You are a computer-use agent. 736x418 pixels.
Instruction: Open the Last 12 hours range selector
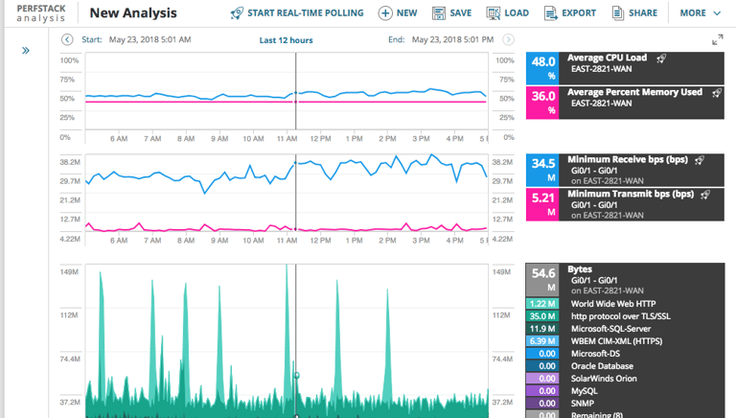tap(286, 40)
